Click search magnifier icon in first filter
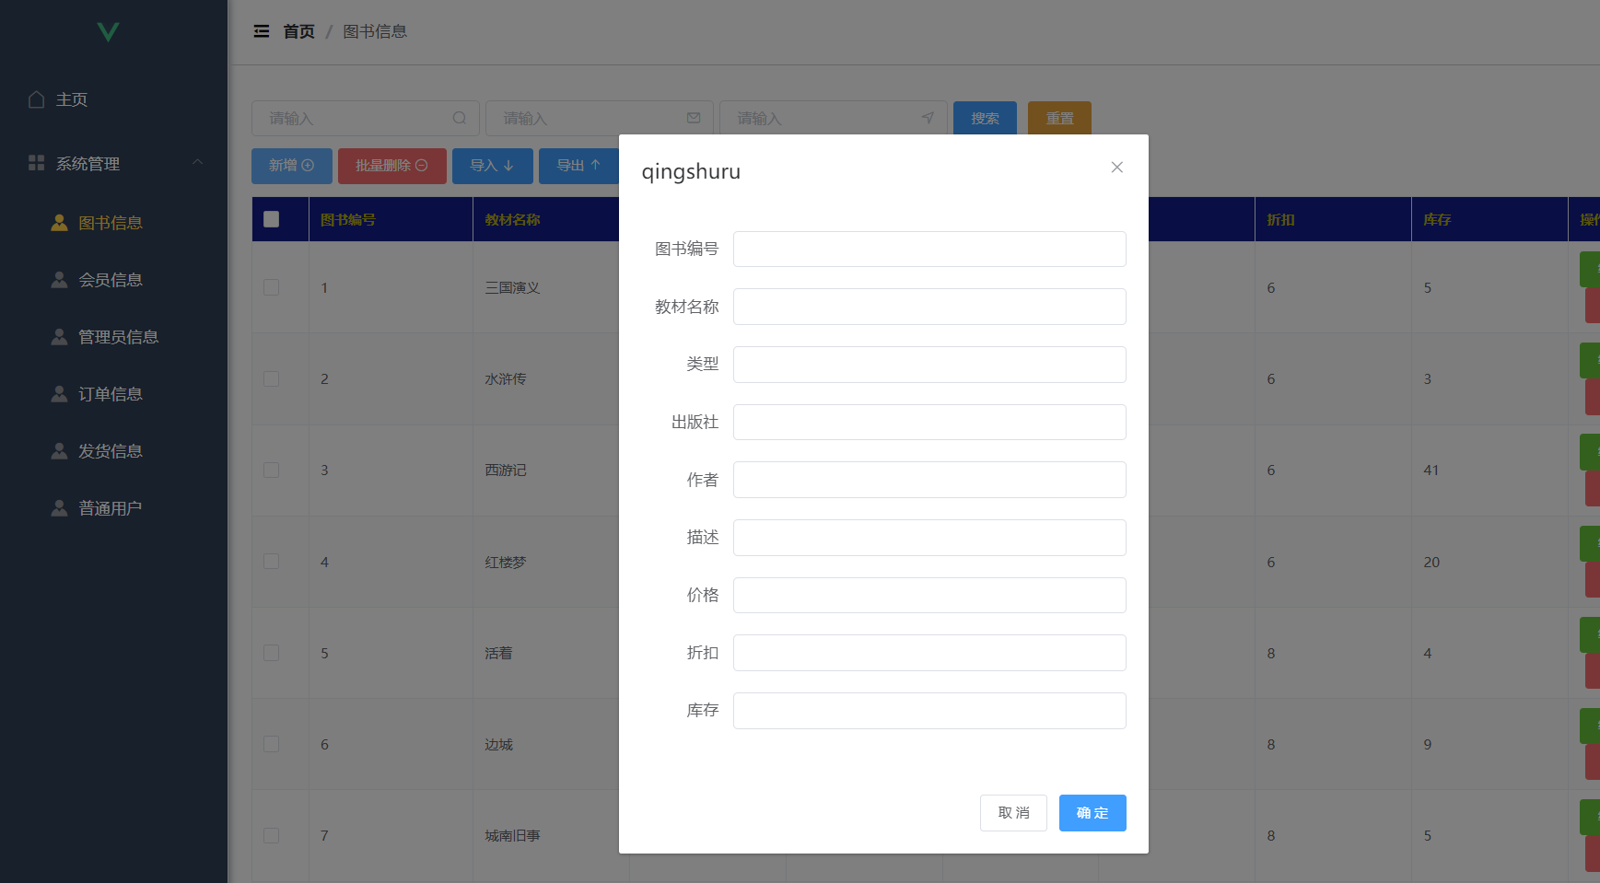This screenshot has height=883, width=1600. (460, 118)
